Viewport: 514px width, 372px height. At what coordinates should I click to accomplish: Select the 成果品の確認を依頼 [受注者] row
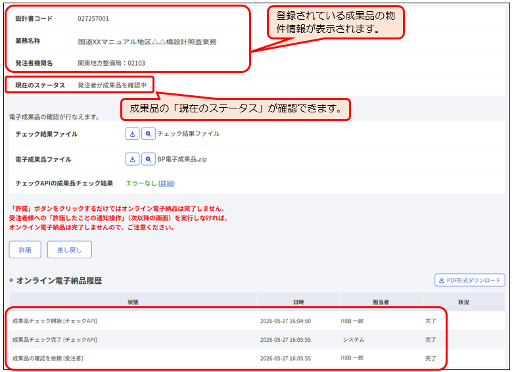257,358
